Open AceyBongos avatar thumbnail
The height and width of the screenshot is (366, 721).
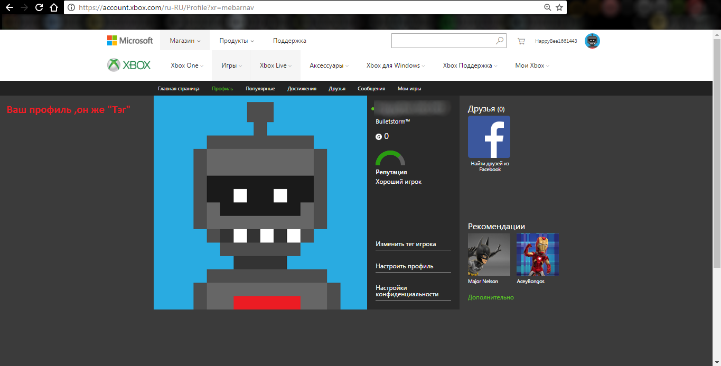click(x=538, y=255)
